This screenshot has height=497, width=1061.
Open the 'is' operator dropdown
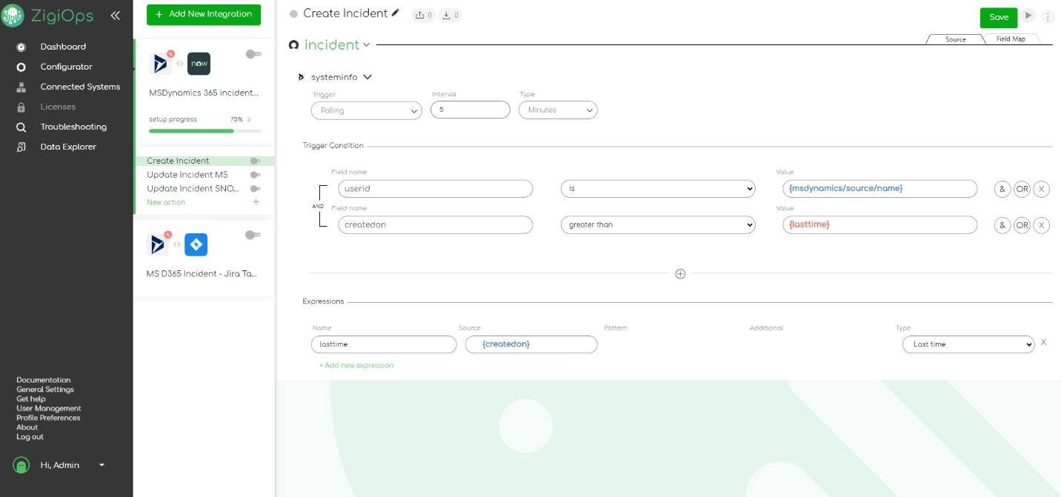[x=658, y=189]
